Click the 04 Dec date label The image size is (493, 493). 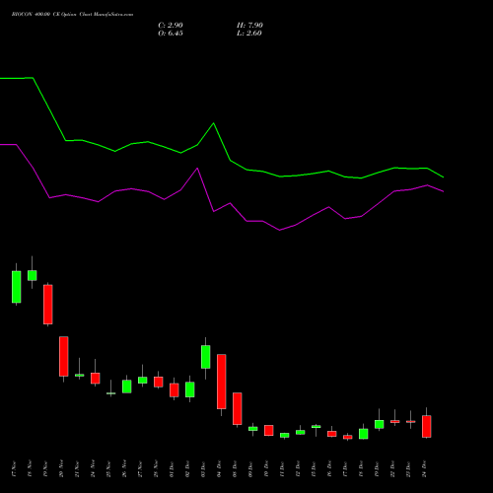pos(219,469)
